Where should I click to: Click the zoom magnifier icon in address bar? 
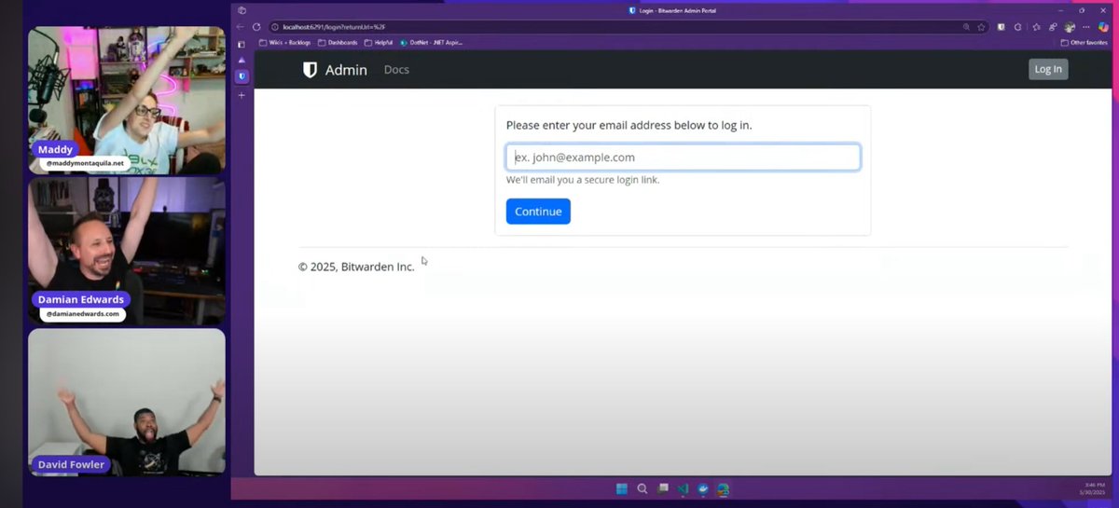(966, 27)
